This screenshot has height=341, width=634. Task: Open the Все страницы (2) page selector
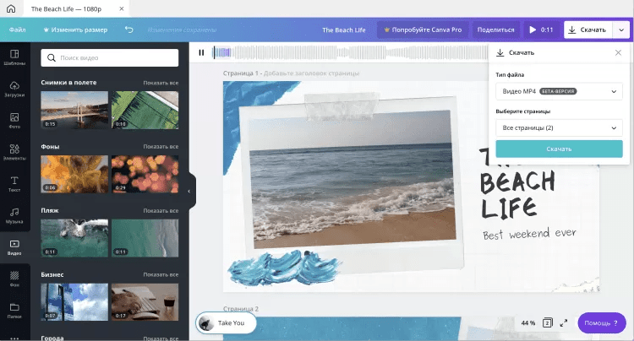[559, 127]
